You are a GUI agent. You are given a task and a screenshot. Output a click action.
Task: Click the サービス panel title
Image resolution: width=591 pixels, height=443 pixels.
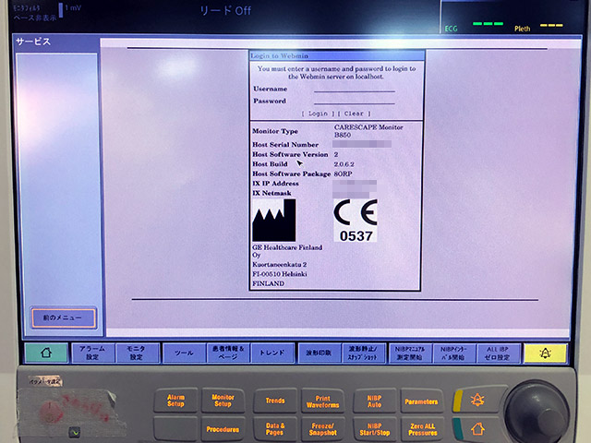(33, 42)
